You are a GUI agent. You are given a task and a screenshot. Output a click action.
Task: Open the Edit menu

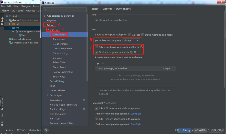[x=9, y=6]
